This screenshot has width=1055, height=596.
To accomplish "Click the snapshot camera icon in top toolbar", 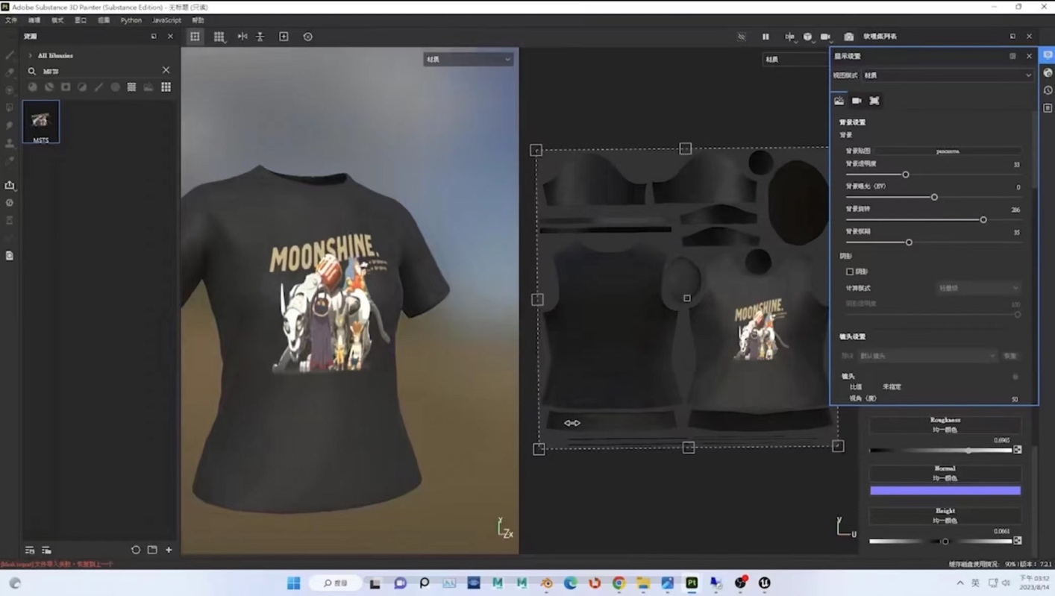I will [848, 37].
